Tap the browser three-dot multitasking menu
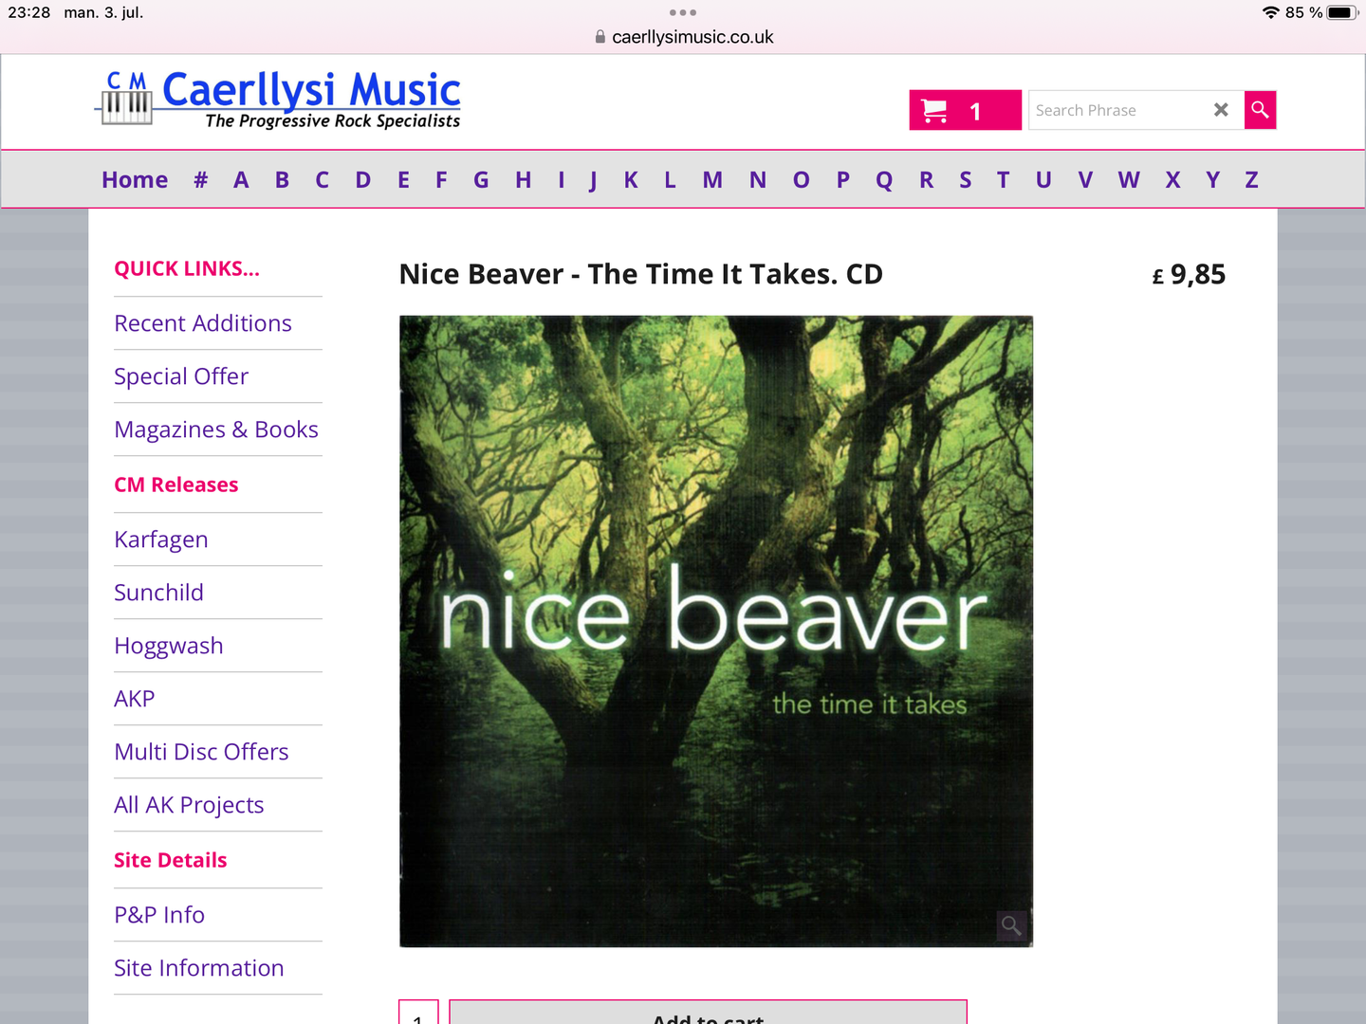 (683, 12)
